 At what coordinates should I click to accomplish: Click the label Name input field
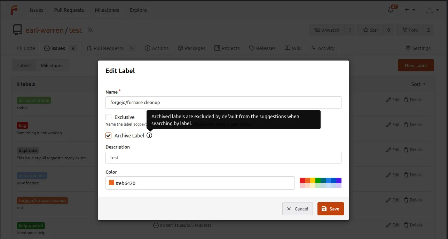(223, 103)
